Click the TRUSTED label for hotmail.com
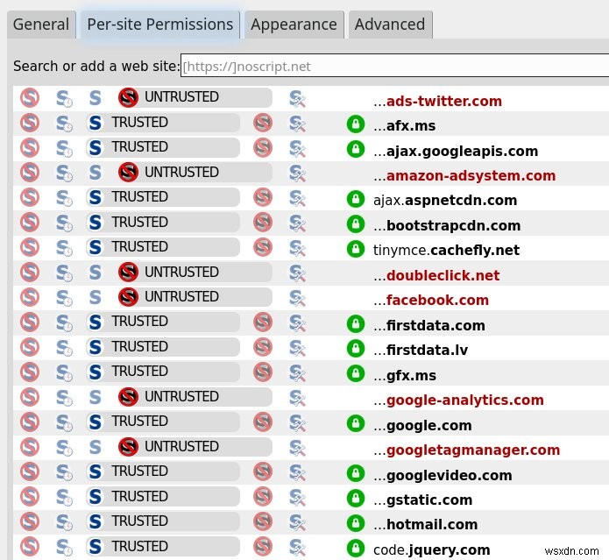The height and width of the screenshot is (560, 609). click(x=140, y=521)
